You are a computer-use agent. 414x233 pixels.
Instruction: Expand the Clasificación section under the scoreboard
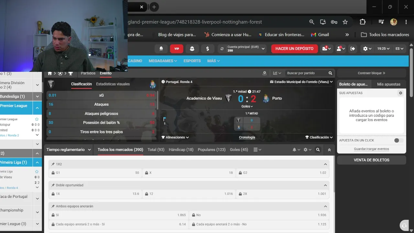(319, 137)
